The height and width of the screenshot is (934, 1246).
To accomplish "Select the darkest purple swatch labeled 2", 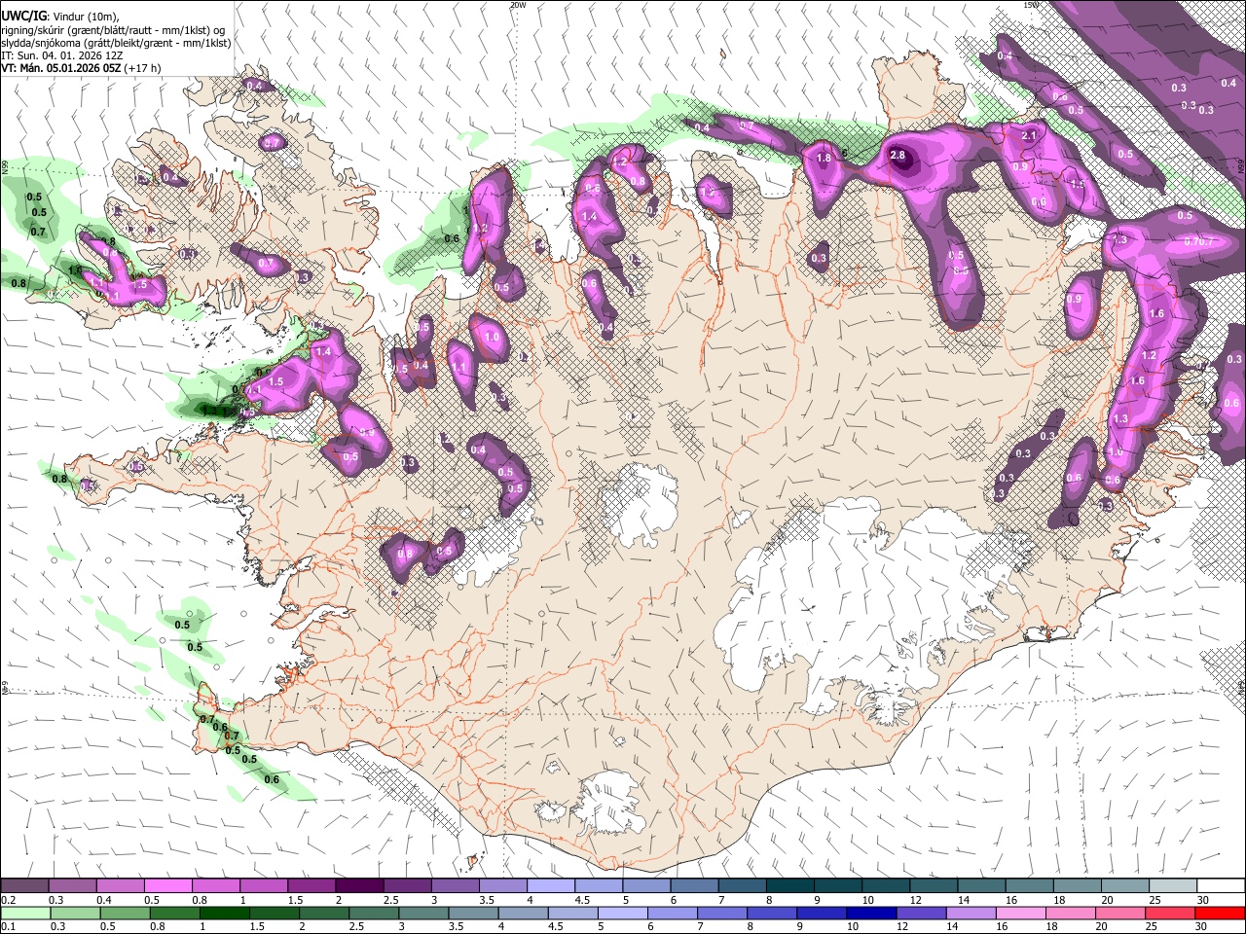I will click(x=358, y=886).
